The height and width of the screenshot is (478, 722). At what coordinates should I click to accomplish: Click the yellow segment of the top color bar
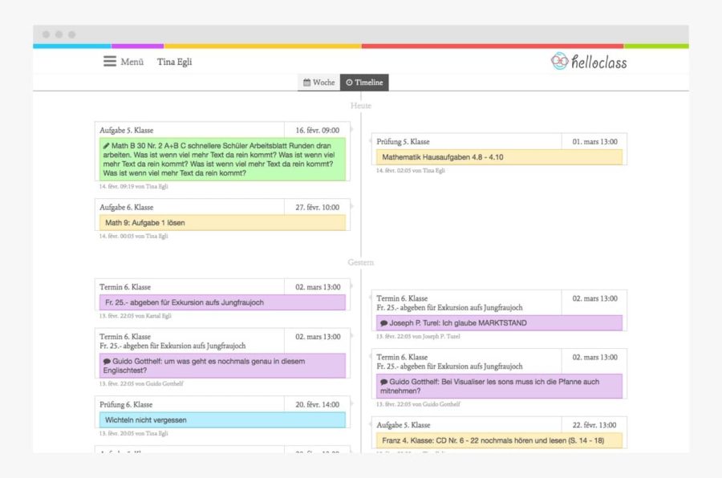262,46
